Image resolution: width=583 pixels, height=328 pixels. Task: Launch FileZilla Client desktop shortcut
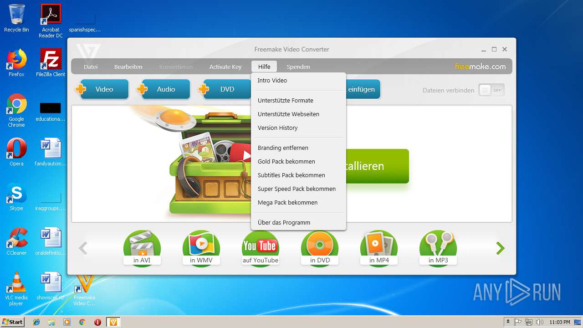[x=51, y=63]
